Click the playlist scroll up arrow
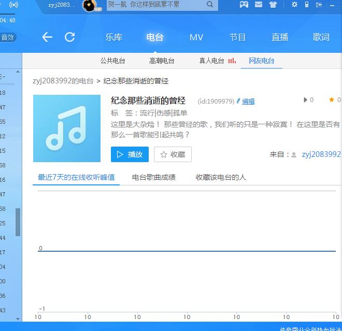The height and width of the screenshot is (331, 342). (x=18, y=71)
